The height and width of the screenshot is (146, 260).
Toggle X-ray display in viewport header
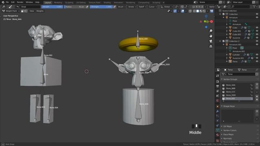click(x=190, y=11)
